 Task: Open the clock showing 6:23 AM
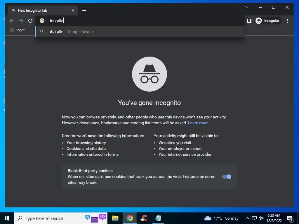pyautogui.click(x=274, y=218)
